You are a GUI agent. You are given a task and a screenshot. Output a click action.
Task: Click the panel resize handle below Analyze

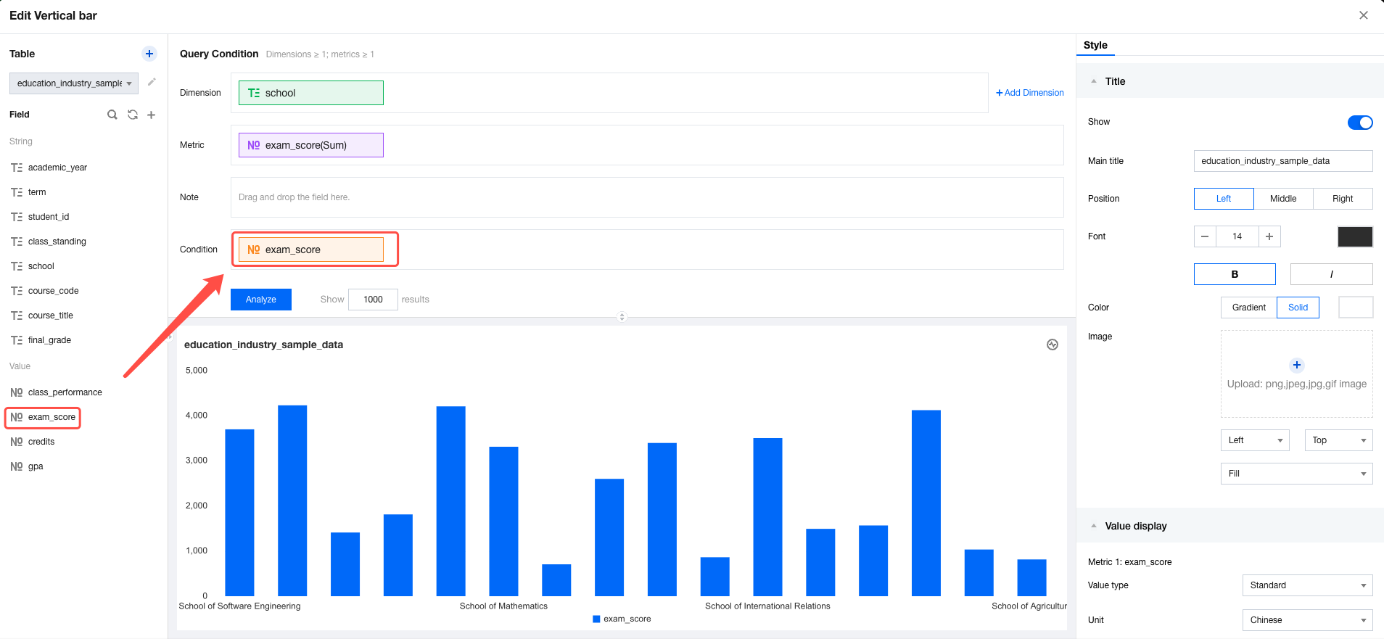622,317
